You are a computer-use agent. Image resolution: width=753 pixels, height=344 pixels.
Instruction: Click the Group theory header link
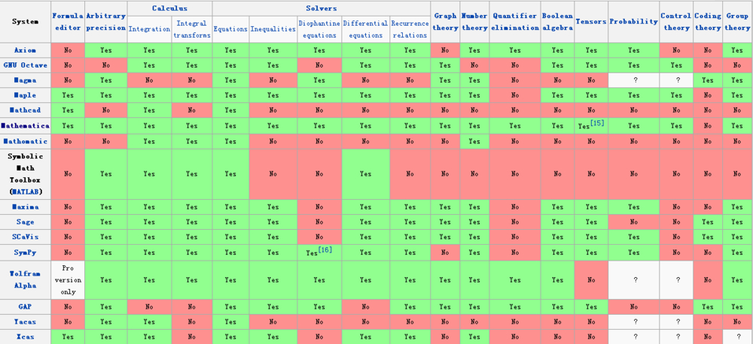click(x=737, y=22)
